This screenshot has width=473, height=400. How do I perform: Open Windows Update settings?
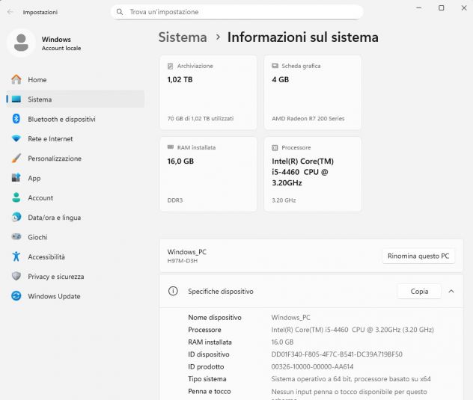(76, 296)
